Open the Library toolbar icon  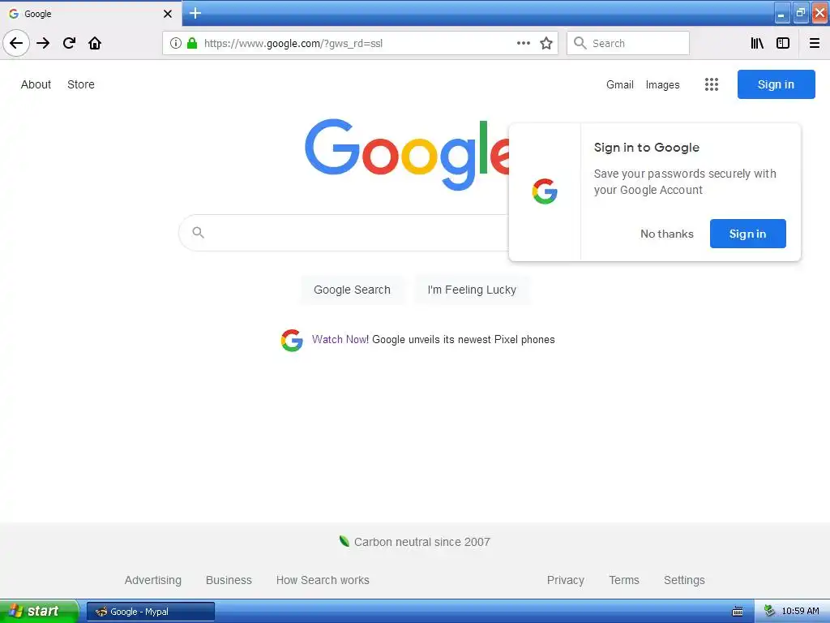(757, 43)
